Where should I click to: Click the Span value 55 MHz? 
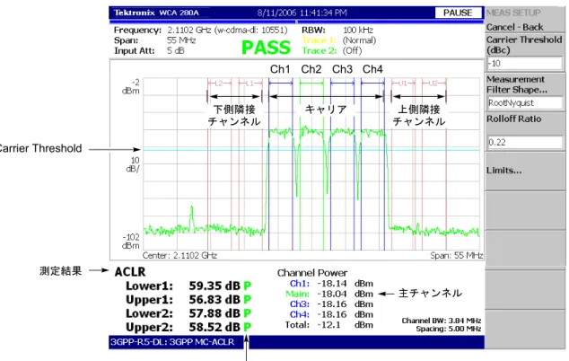(181, 40)
